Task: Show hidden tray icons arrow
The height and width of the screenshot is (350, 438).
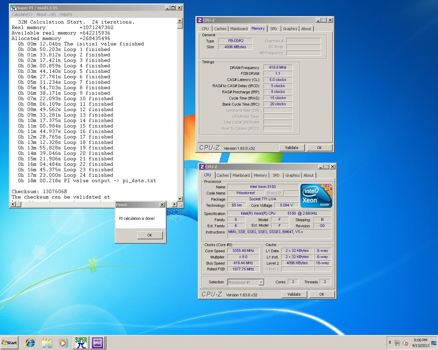Action: coord(390,342)
